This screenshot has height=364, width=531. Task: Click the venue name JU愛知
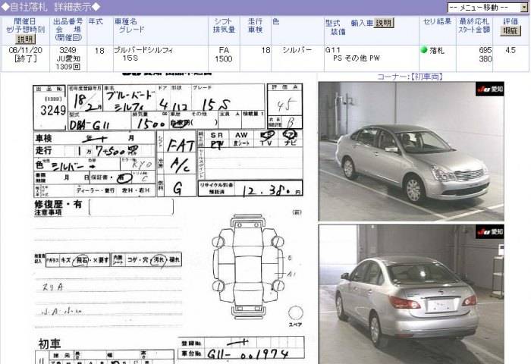[x=68, y=58]
